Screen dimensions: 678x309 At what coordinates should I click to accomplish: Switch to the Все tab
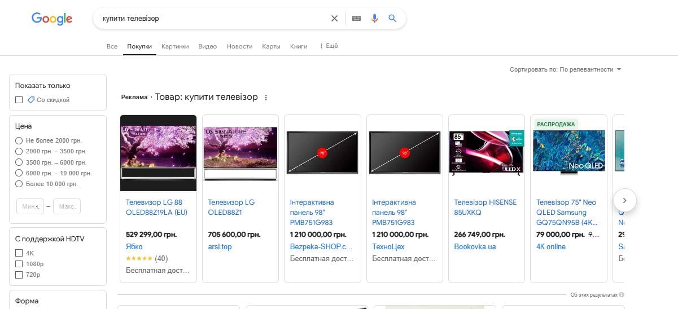point(112,46)
